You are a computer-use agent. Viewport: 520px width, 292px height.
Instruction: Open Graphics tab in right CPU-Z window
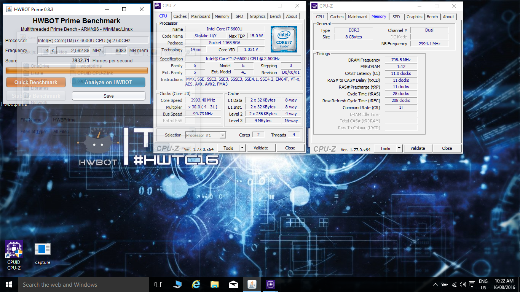pyautogui.click(x=415, y=17)
